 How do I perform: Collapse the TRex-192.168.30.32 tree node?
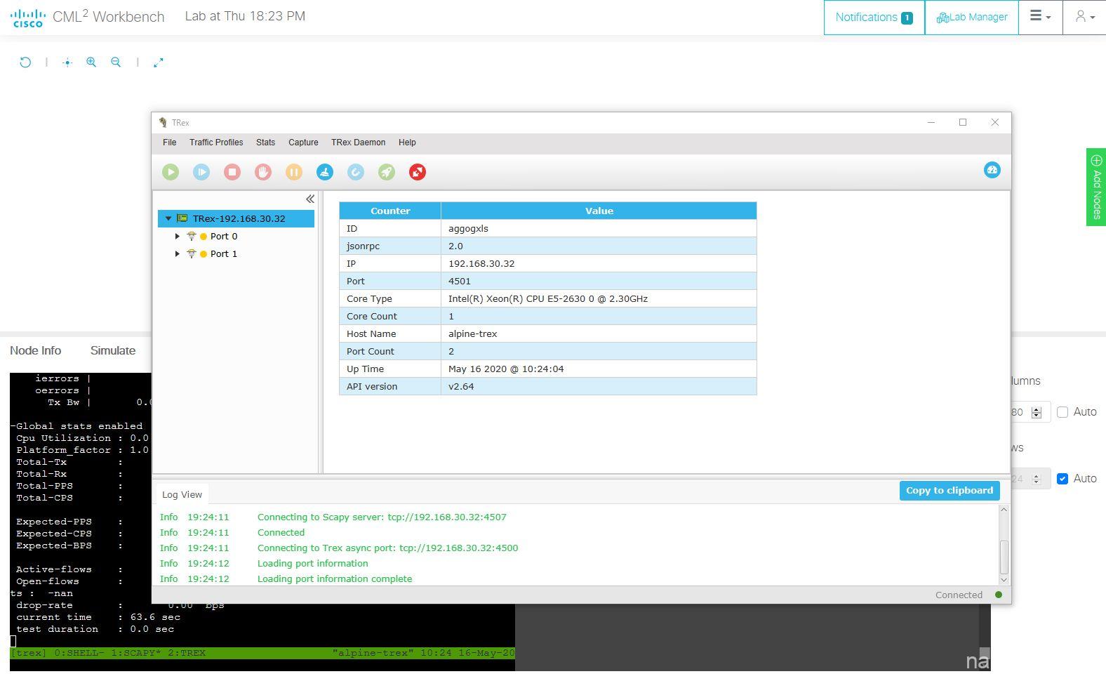[x=168, y=218]
